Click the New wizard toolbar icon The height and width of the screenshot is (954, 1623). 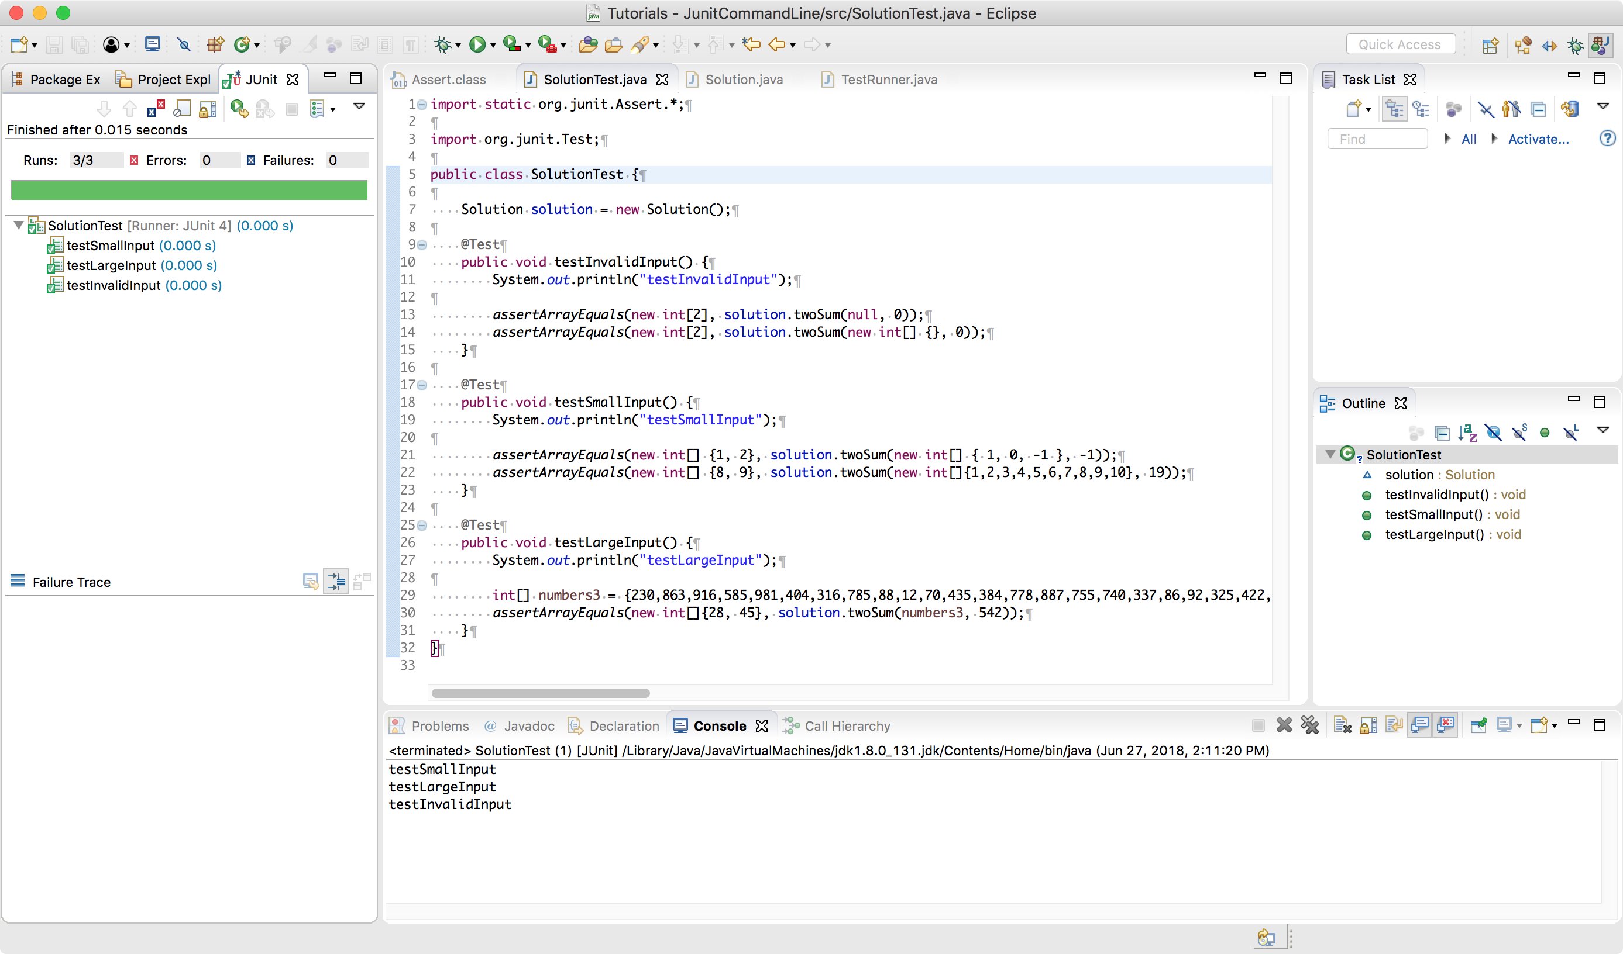[19, 44]
